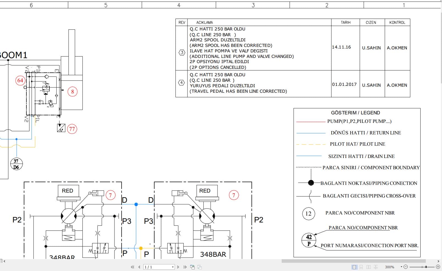Open the page number dropdown arrow
Screen dimensions: 442x271
click(x=173, y=267)
